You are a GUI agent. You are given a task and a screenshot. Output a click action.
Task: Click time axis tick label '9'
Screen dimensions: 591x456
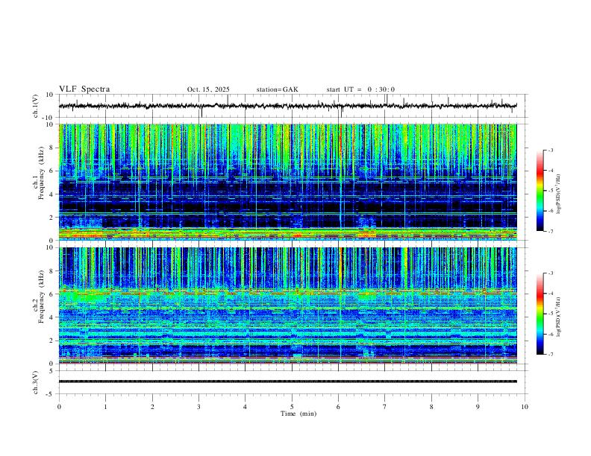[x=478, y=407]
